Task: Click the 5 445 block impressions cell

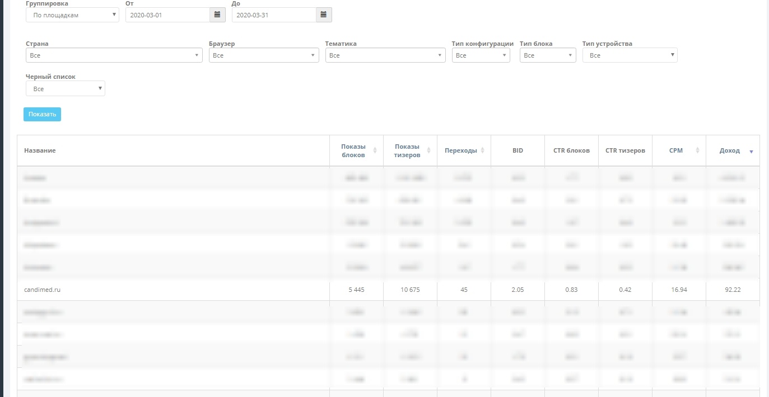Action: [356, 290]
